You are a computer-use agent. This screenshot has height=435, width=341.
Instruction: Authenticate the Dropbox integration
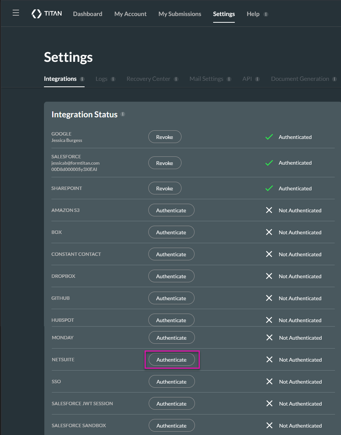171,276
